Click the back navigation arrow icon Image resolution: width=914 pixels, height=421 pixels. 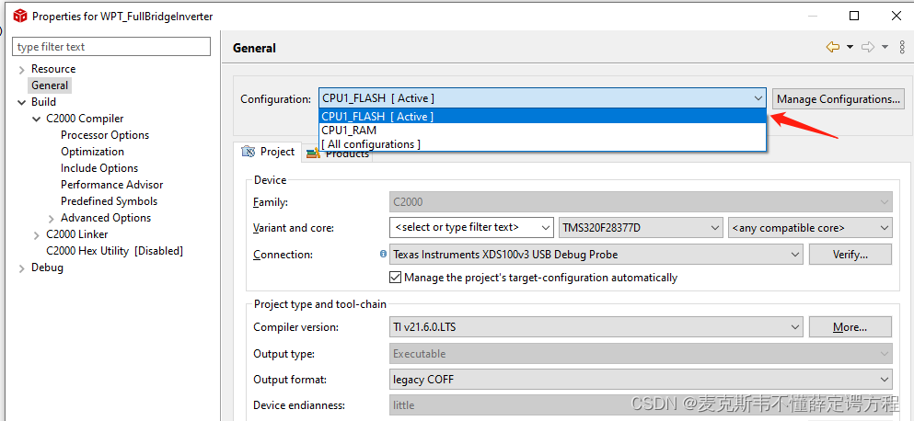[x=832, y=47]
